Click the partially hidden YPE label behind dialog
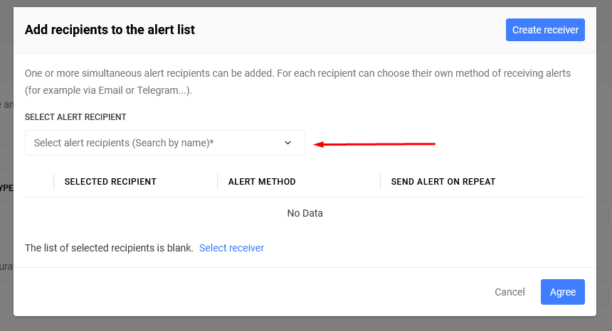Screen dimensions: 612x331 (x=6, y=188)
